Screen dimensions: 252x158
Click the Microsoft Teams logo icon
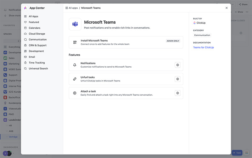(75, 24)
